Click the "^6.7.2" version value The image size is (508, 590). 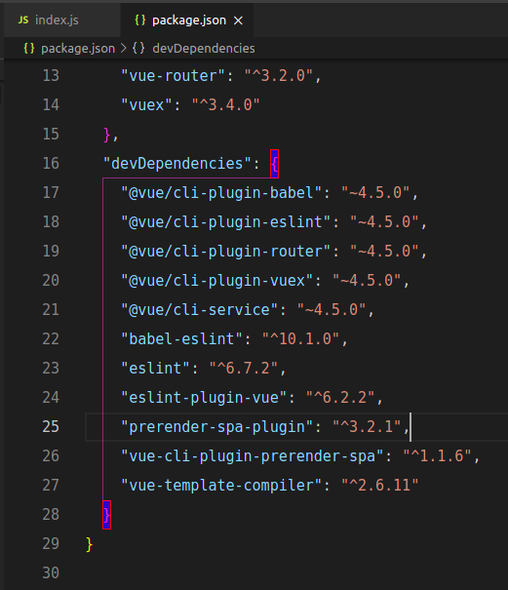[x=244, y=369]
